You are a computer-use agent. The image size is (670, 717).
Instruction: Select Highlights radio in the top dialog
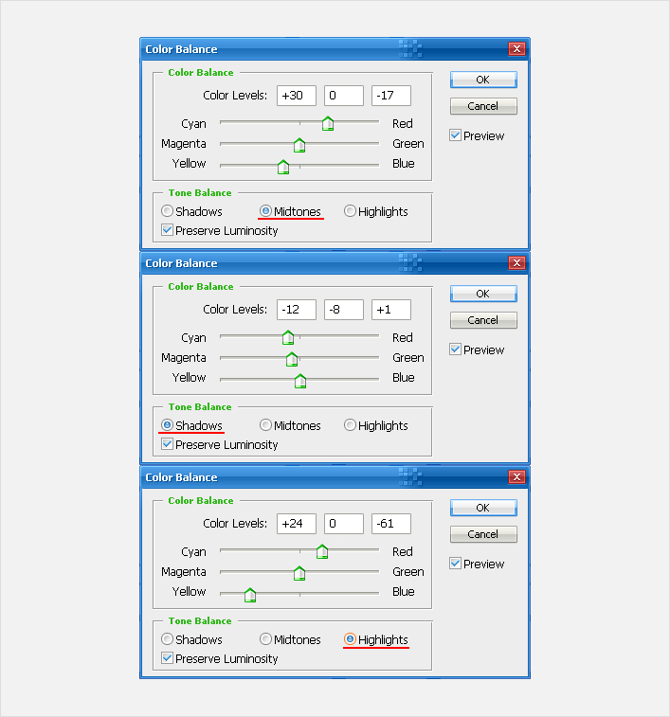[351, 211]
